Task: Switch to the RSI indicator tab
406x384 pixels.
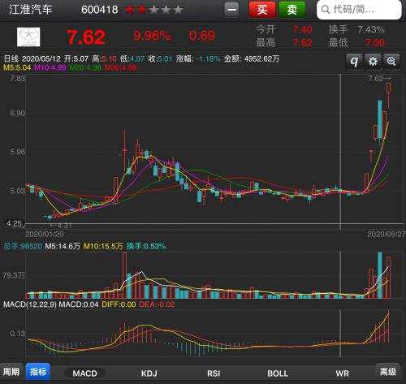Action: pos(214,373)
